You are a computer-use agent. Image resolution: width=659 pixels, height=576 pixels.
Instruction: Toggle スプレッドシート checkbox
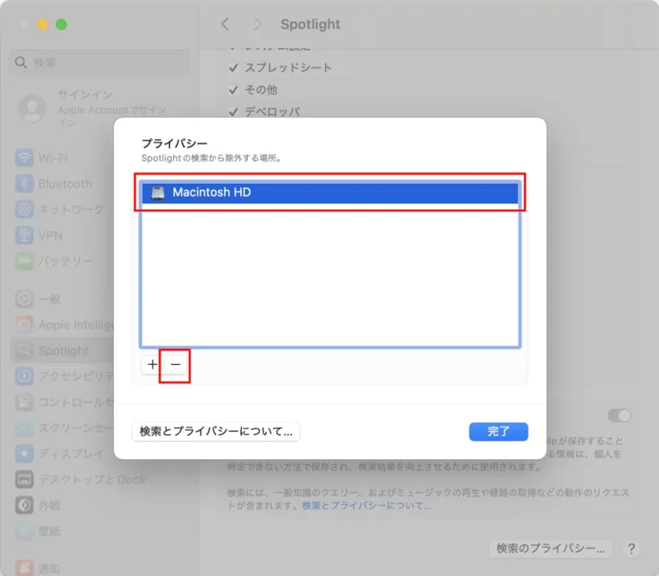[233, 68]
